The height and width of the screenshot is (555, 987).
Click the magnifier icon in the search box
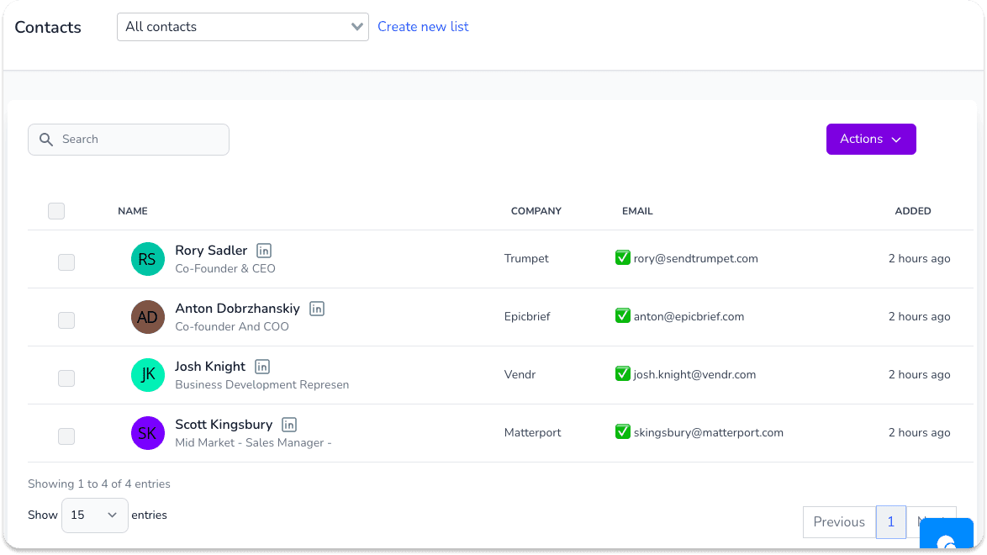46,140
